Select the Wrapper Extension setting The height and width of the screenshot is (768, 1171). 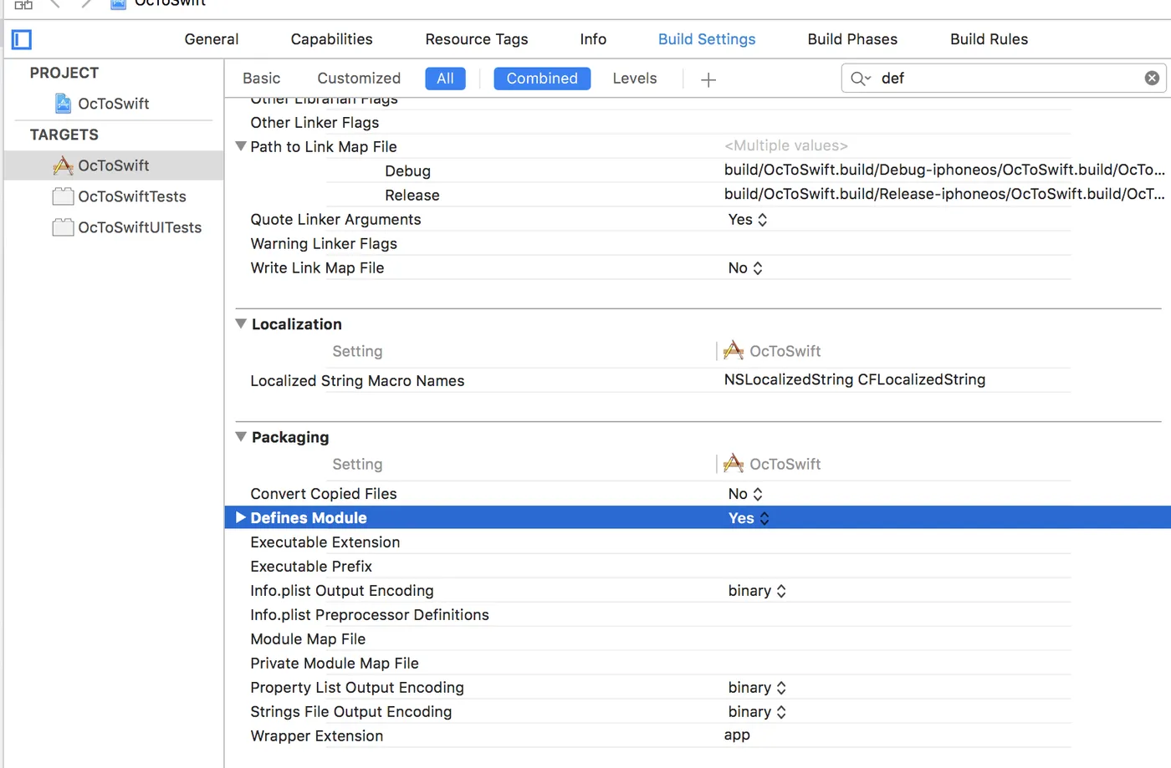pyautogui.click(x=317, y=736)
